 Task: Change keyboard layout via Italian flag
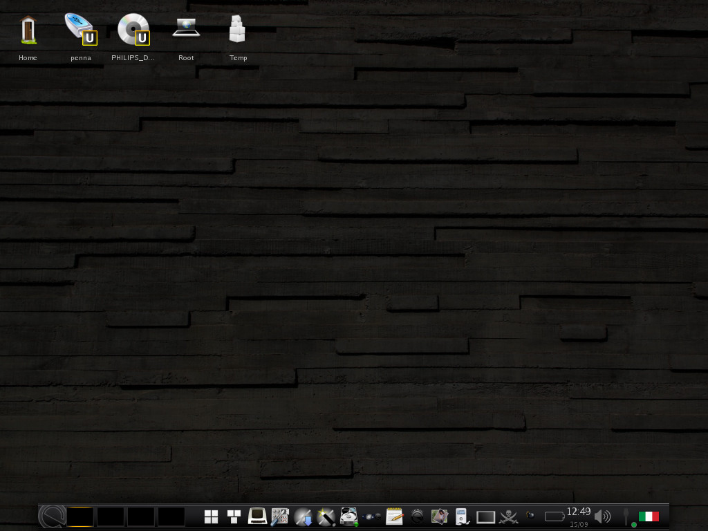(x=649, y=516)
